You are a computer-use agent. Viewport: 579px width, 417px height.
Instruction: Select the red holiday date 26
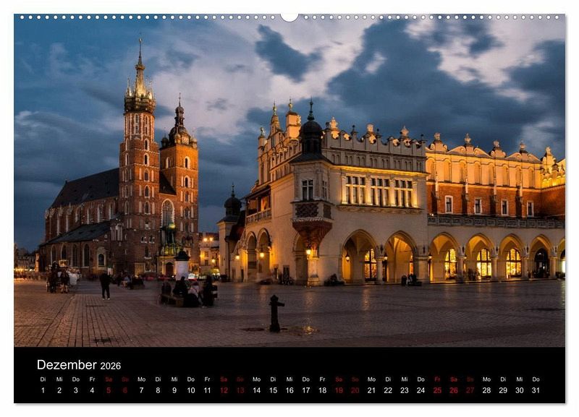click(454, 390)
